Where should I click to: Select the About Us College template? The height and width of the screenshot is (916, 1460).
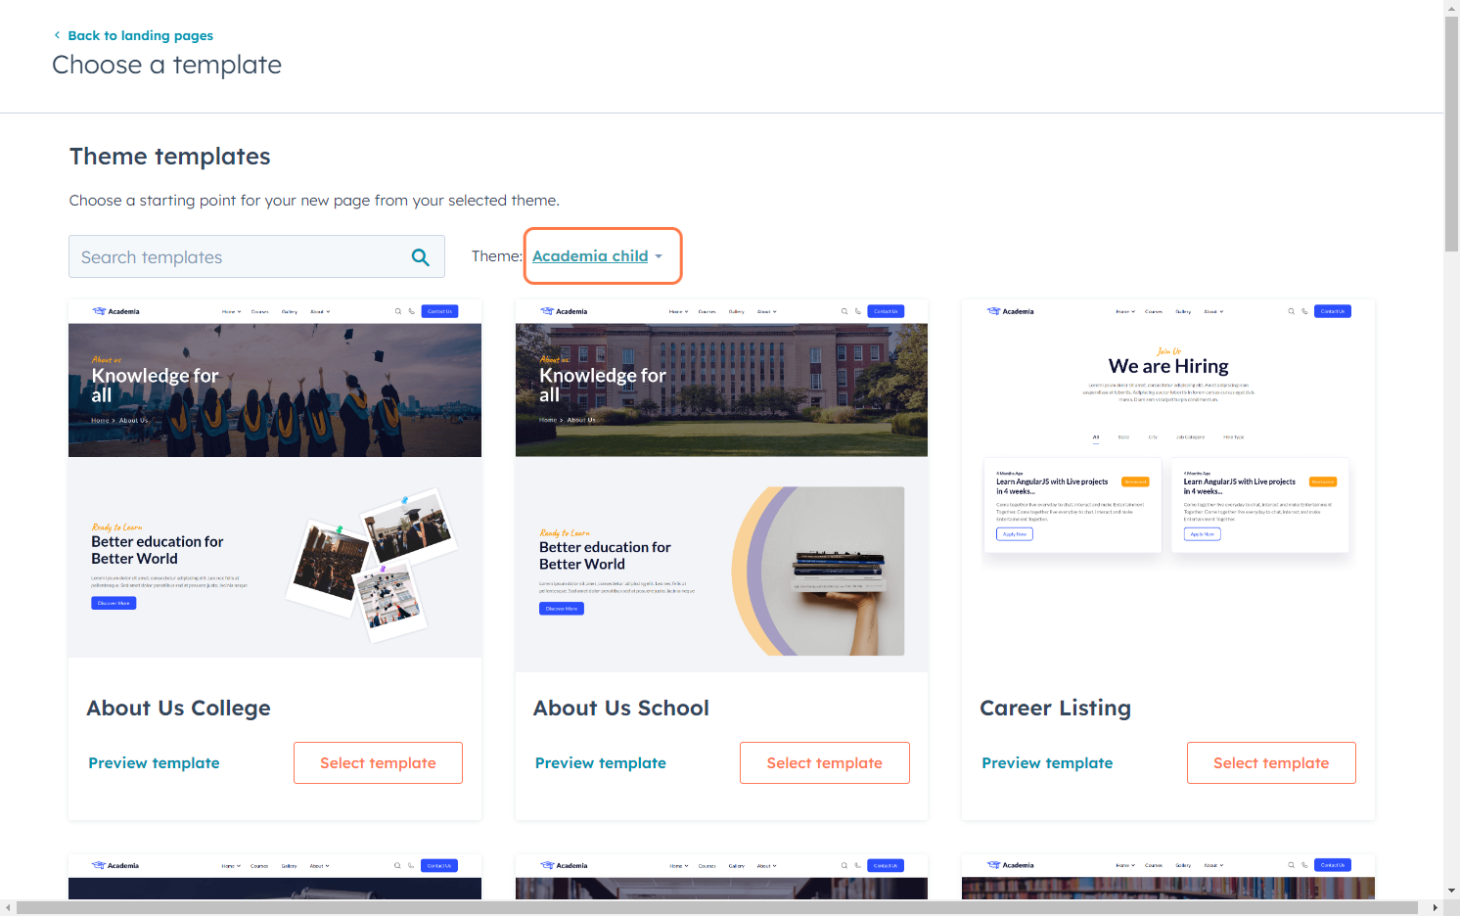click(x=378, y=762)
